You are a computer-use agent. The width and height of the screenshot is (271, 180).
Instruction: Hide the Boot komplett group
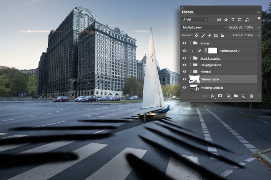click(x=184, y=58)
